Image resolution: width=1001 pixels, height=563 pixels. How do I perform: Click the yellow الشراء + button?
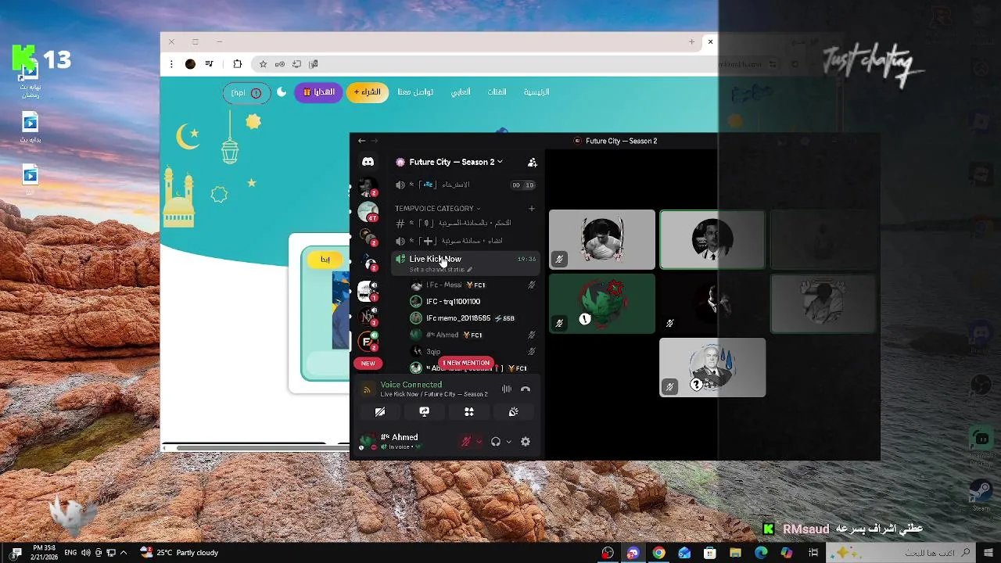368,92
